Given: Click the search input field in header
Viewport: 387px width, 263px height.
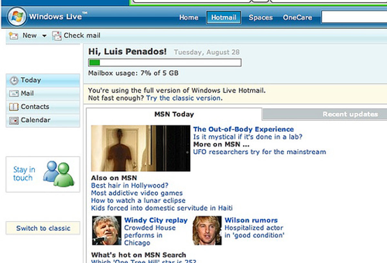Looking at the screenshot, I should [x=354, y=17].
